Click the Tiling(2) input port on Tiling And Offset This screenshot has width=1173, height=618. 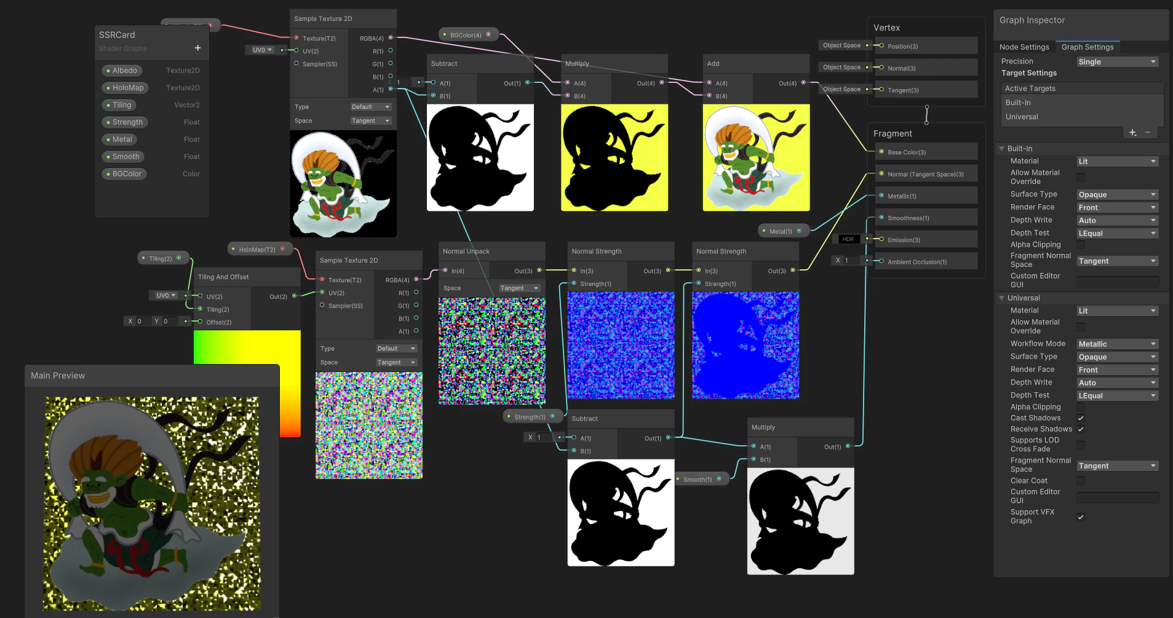pyautogui.click(x=200, y=309)
